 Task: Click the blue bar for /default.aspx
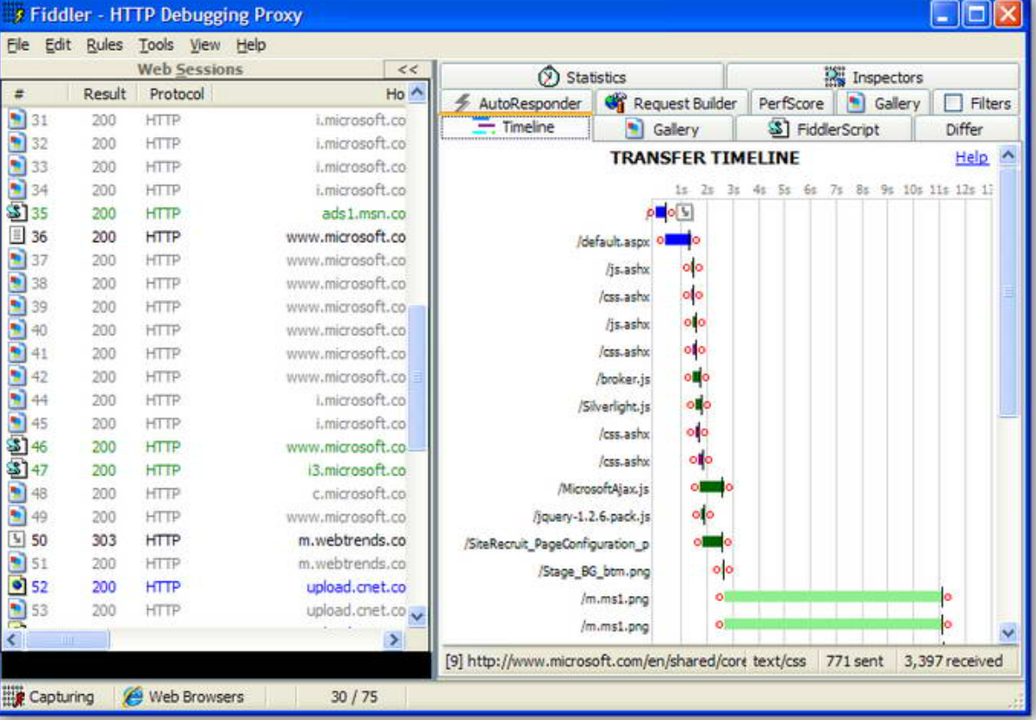click(677, 240)
